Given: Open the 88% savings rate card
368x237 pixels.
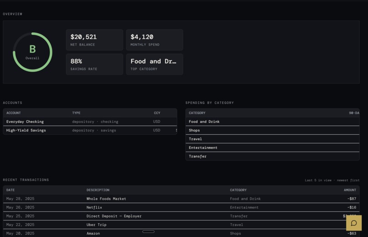Looking at the screenshot, I should coord(95,64).
